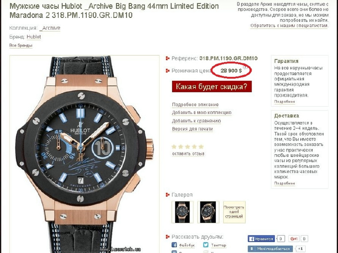Click Посмотреть одной страницей gallery tile
The image size is (338, 253).
[234, 212]
